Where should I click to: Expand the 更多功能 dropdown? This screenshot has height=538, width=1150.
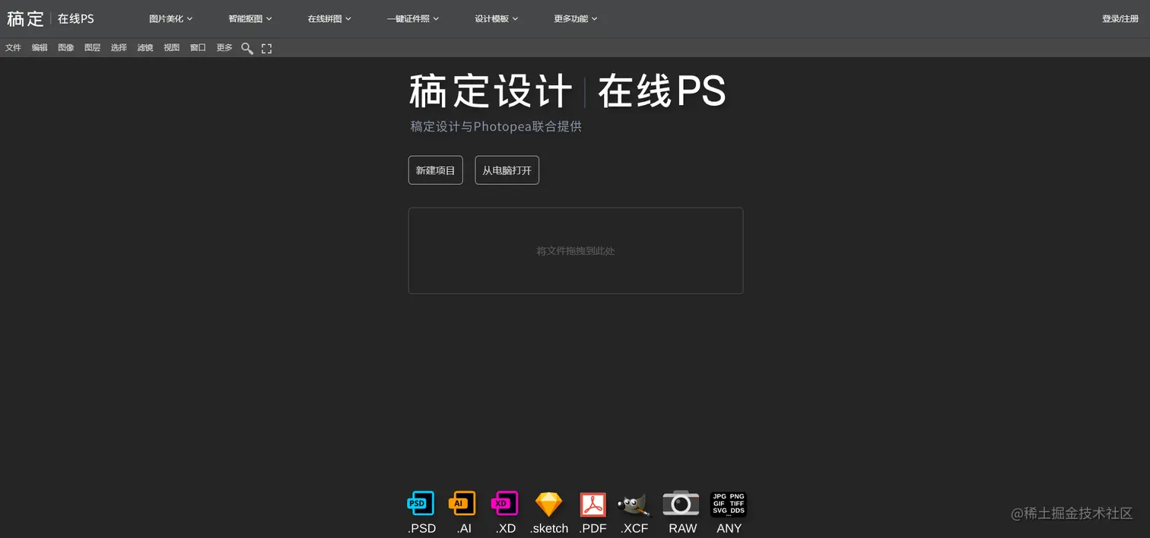click(576, 18)
